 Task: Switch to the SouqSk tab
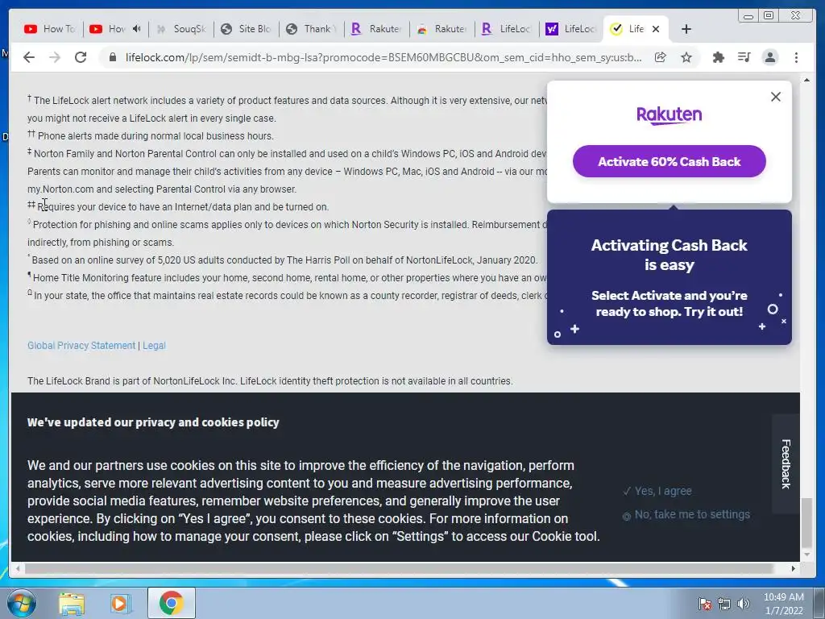coord(180,29)
